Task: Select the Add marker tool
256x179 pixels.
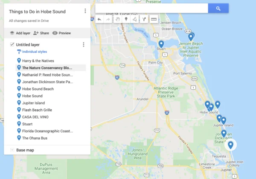Action: (x=126, y=20)
